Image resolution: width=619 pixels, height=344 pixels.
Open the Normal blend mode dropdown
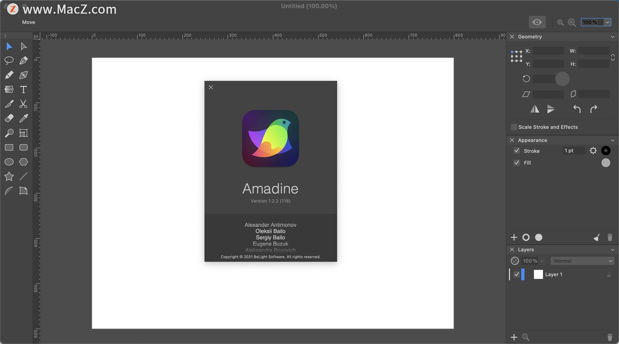582,261
